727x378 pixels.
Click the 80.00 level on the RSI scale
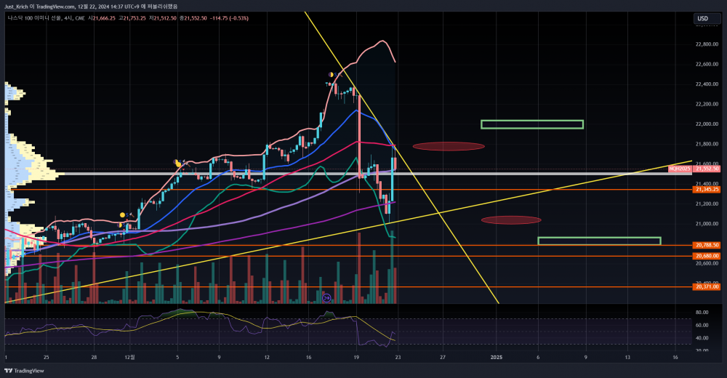[702, 312]
